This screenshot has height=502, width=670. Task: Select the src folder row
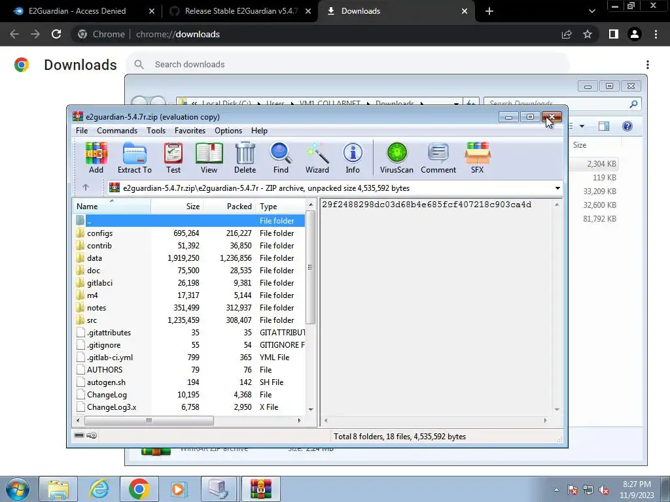pos(189,320)
